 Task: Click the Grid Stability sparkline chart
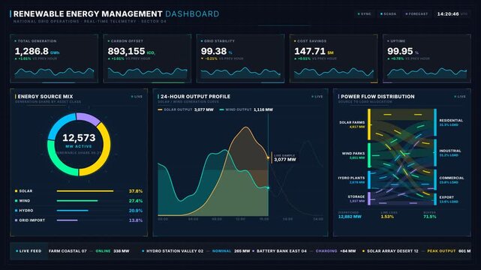click(x=240, y=73)
